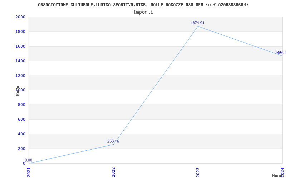This screenshot has width=286, height=179.
Task: Click the 800 y-axis tick label
Action: (x=21, y=105)
